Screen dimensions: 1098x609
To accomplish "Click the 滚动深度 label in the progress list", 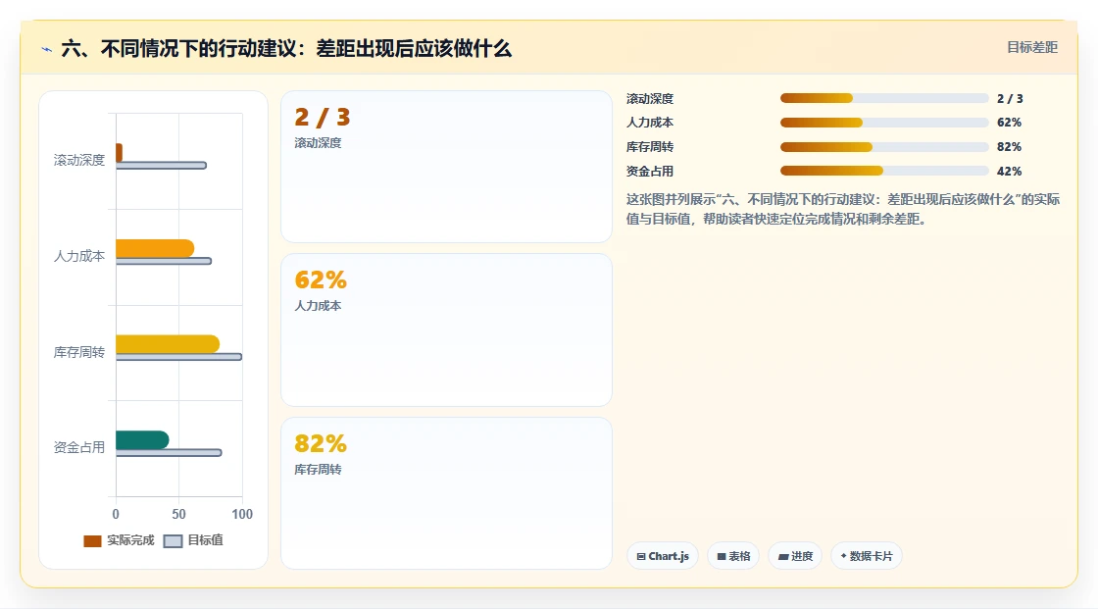I will click(650, 99).
